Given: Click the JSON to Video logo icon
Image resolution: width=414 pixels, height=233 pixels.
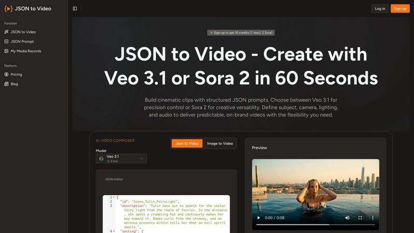Looking at the screenshot, I should (x=8, y=8).
